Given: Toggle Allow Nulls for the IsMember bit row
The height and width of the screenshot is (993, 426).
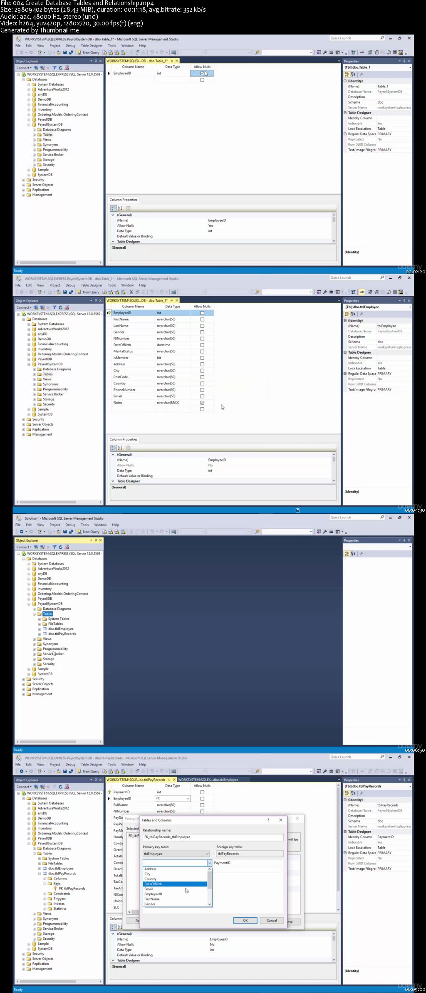Looking at the screenshot, I should [202, 358].
